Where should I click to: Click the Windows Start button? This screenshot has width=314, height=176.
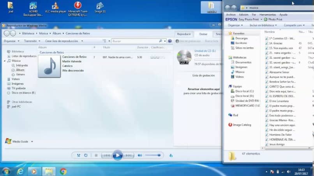click(x=6, y=171)
